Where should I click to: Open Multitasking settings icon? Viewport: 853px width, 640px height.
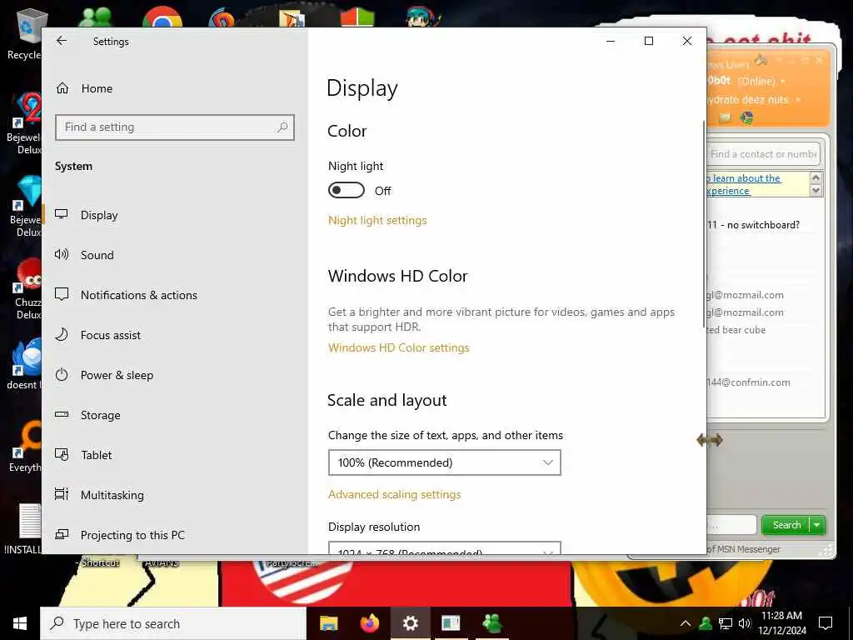(62, 494)
